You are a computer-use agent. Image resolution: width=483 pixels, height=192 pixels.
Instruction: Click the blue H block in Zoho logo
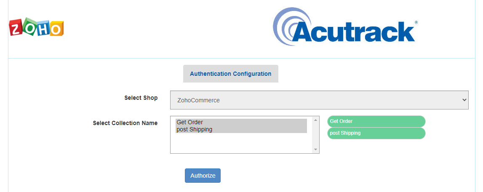[43, 28]
